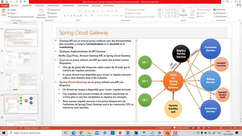
Task: Select the star shape in the shapes gallery
Action: point(175,16)
